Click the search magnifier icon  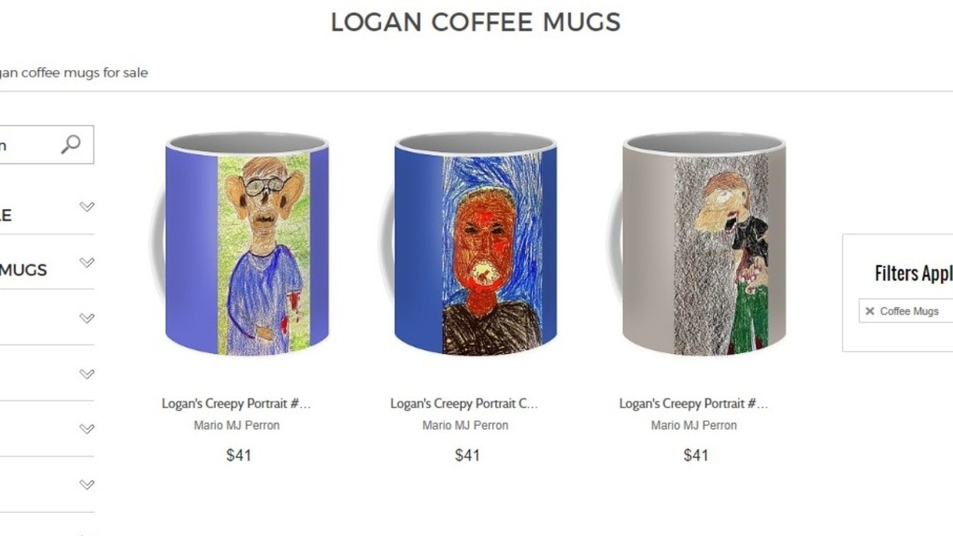click(x=70, y=145)
